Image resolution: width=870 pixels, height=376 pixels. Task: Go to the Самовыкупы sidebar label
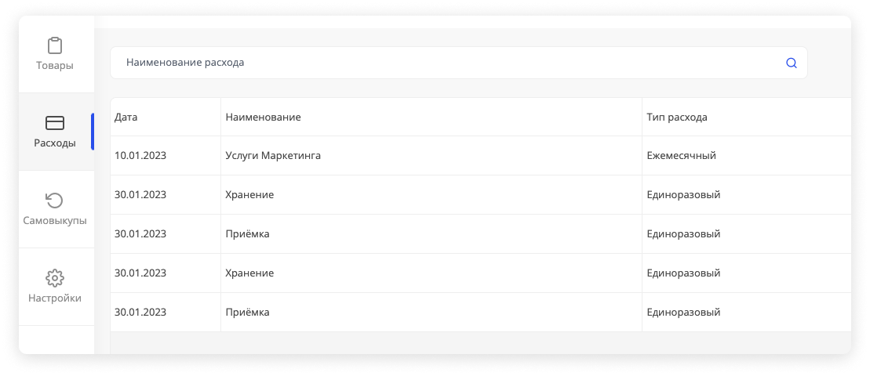point(55,220)
